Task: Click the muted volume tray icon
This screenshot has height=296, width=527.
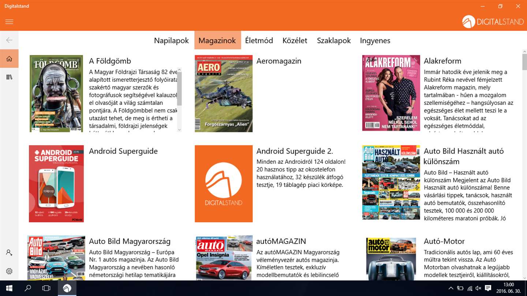Action: click(479, 288)
